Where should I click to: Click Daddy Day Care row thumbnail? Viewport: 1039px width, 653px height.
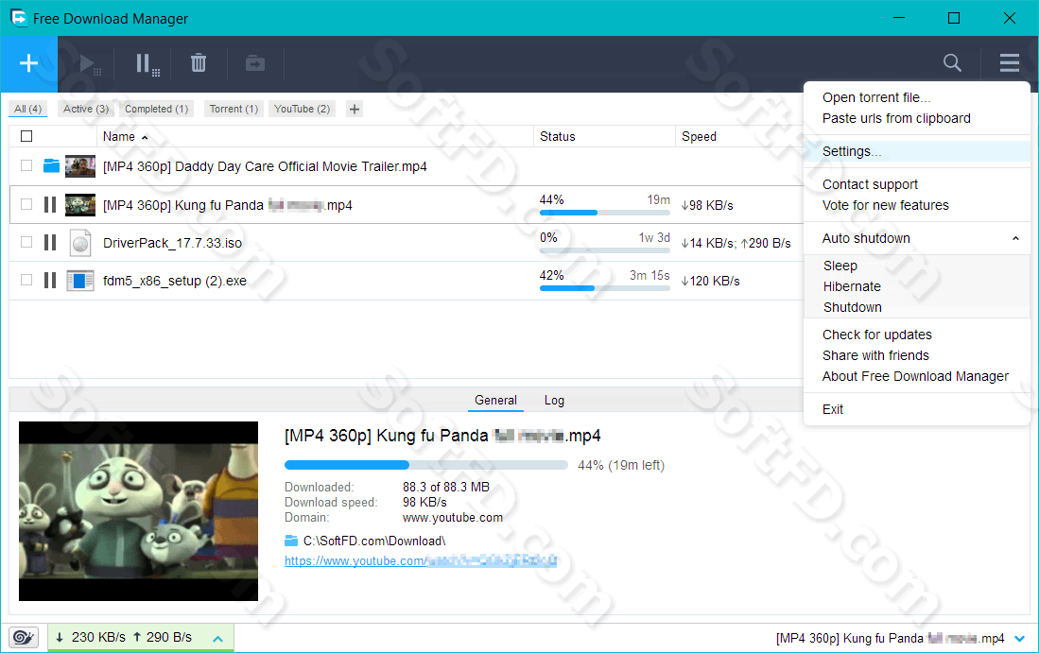point(80,166)
